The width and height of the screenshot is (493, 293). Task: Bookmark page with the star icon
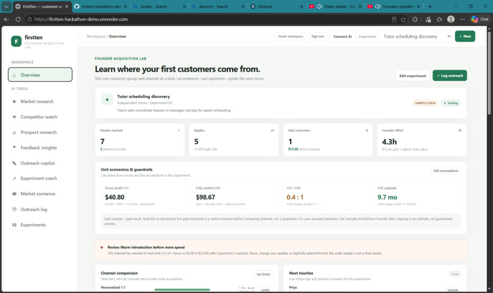[x=403, y=20]
